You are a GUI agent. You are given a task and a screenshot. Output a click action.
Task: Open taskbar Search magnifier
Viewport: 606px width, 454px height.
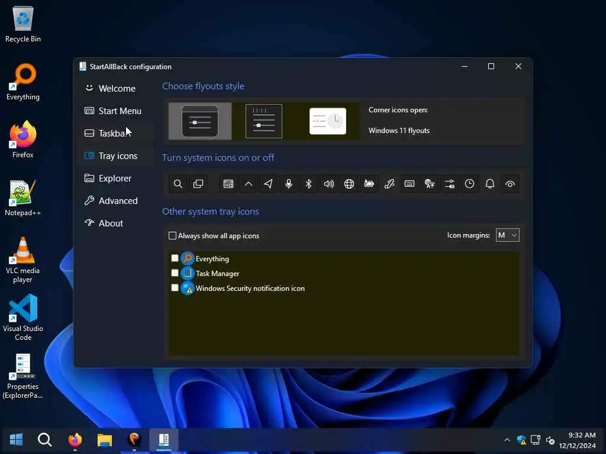(x=45, y=439)
